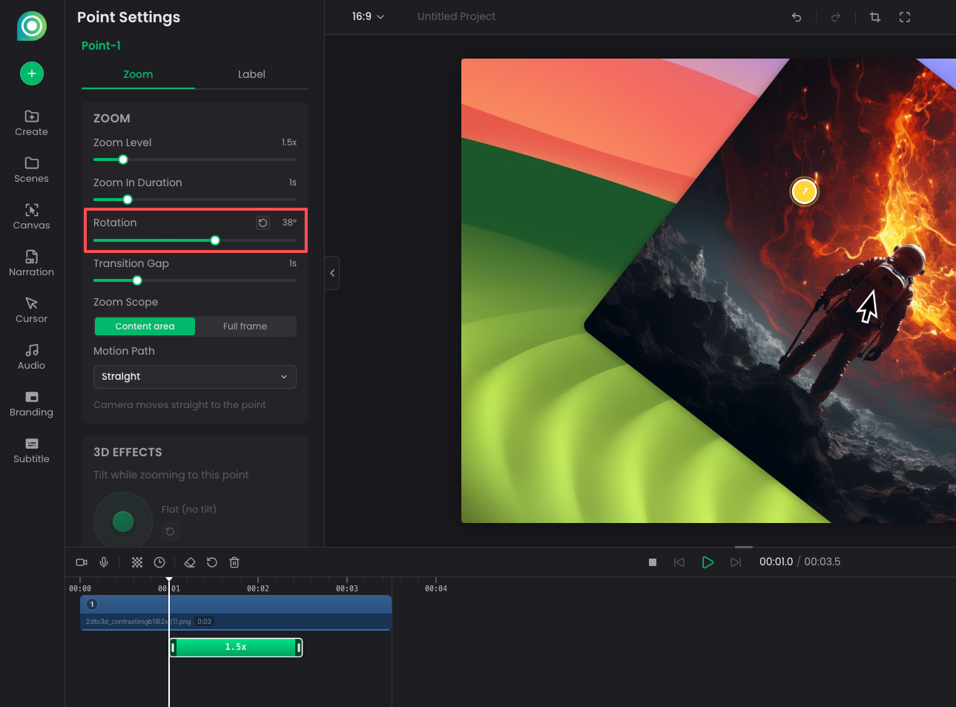Screen dimensions: 956x707
Task: Click the Rotation slider handle
Action: (215, 240)
